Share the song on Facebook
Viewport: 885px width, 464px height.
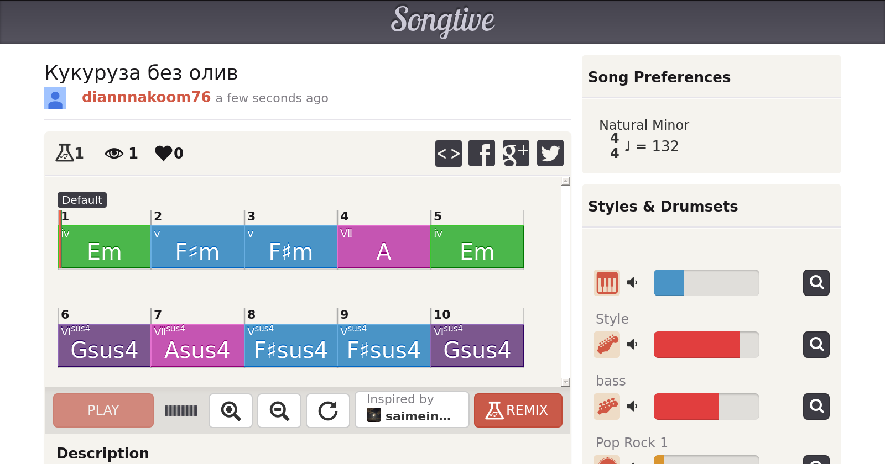tap(482, 153)
